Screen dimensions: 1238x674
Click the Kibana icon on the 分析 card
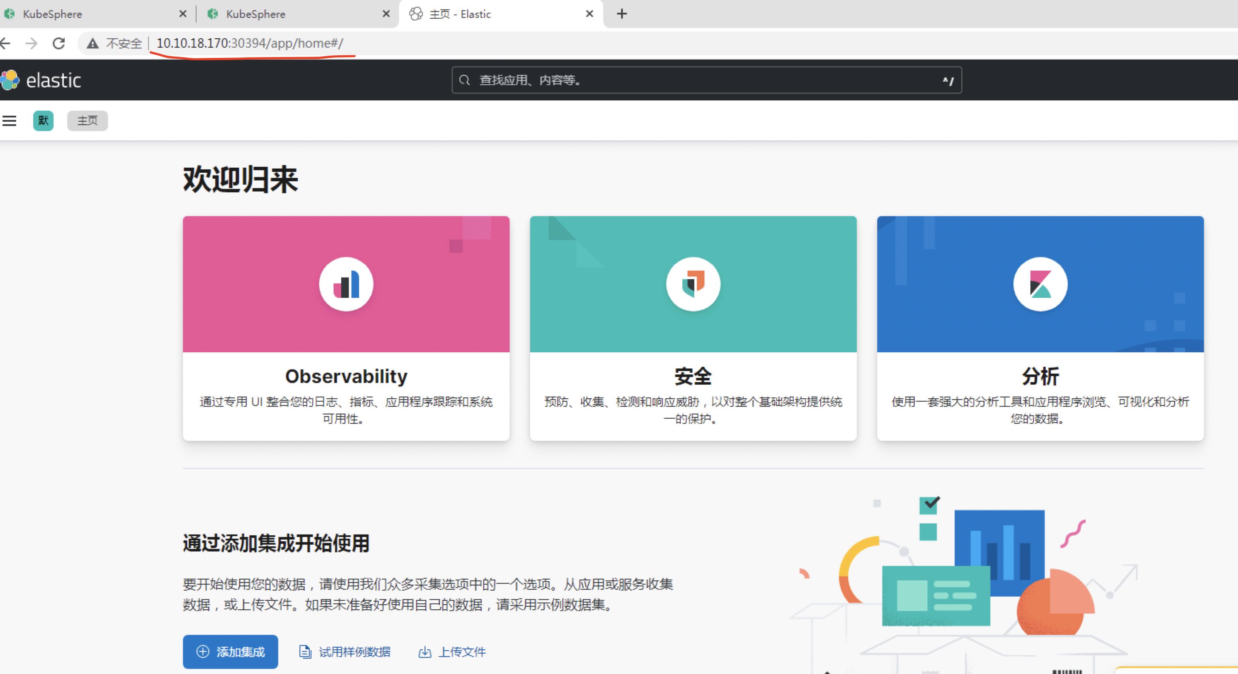point(1039,284)
